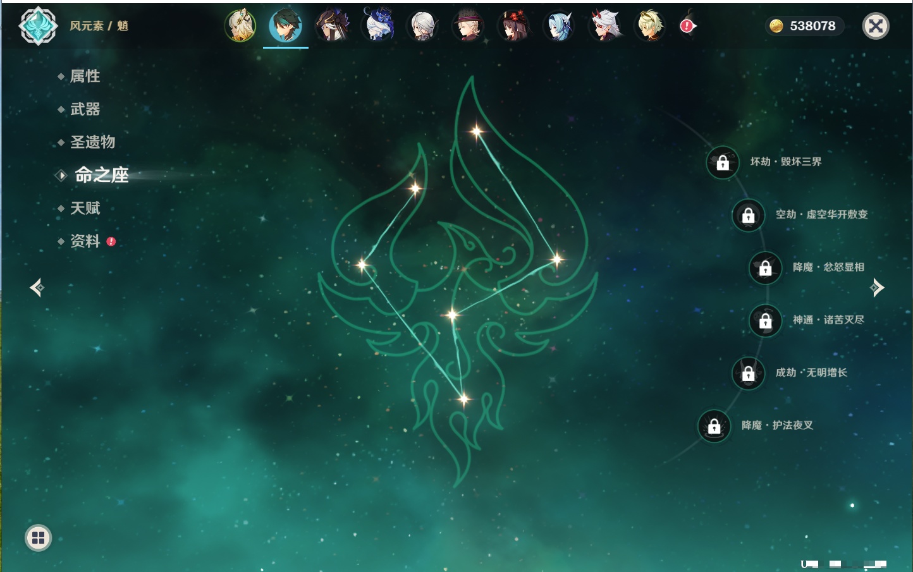
Task: Select the highlighted Xiao character portrait
Action: pyautogui.click(x=286, y=26)
